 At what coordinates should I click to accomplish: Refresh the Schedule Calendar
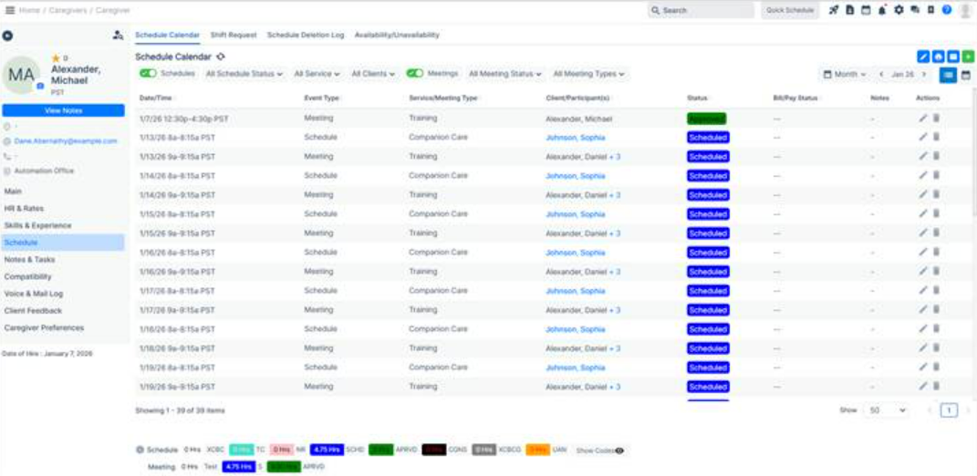point(221,57)
